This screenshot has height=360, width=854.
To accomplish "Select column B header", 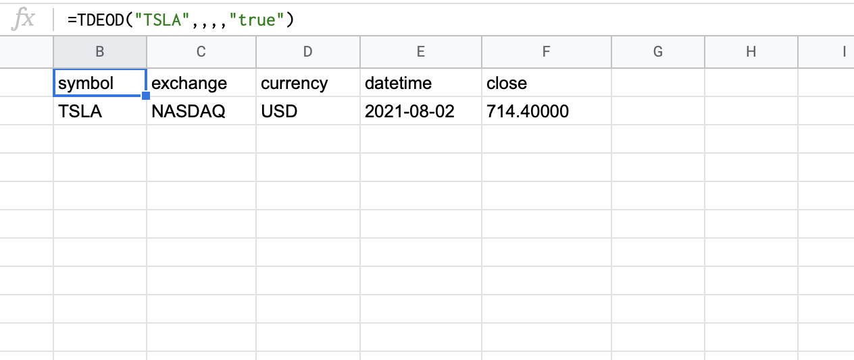I will (x=100, y=52).
